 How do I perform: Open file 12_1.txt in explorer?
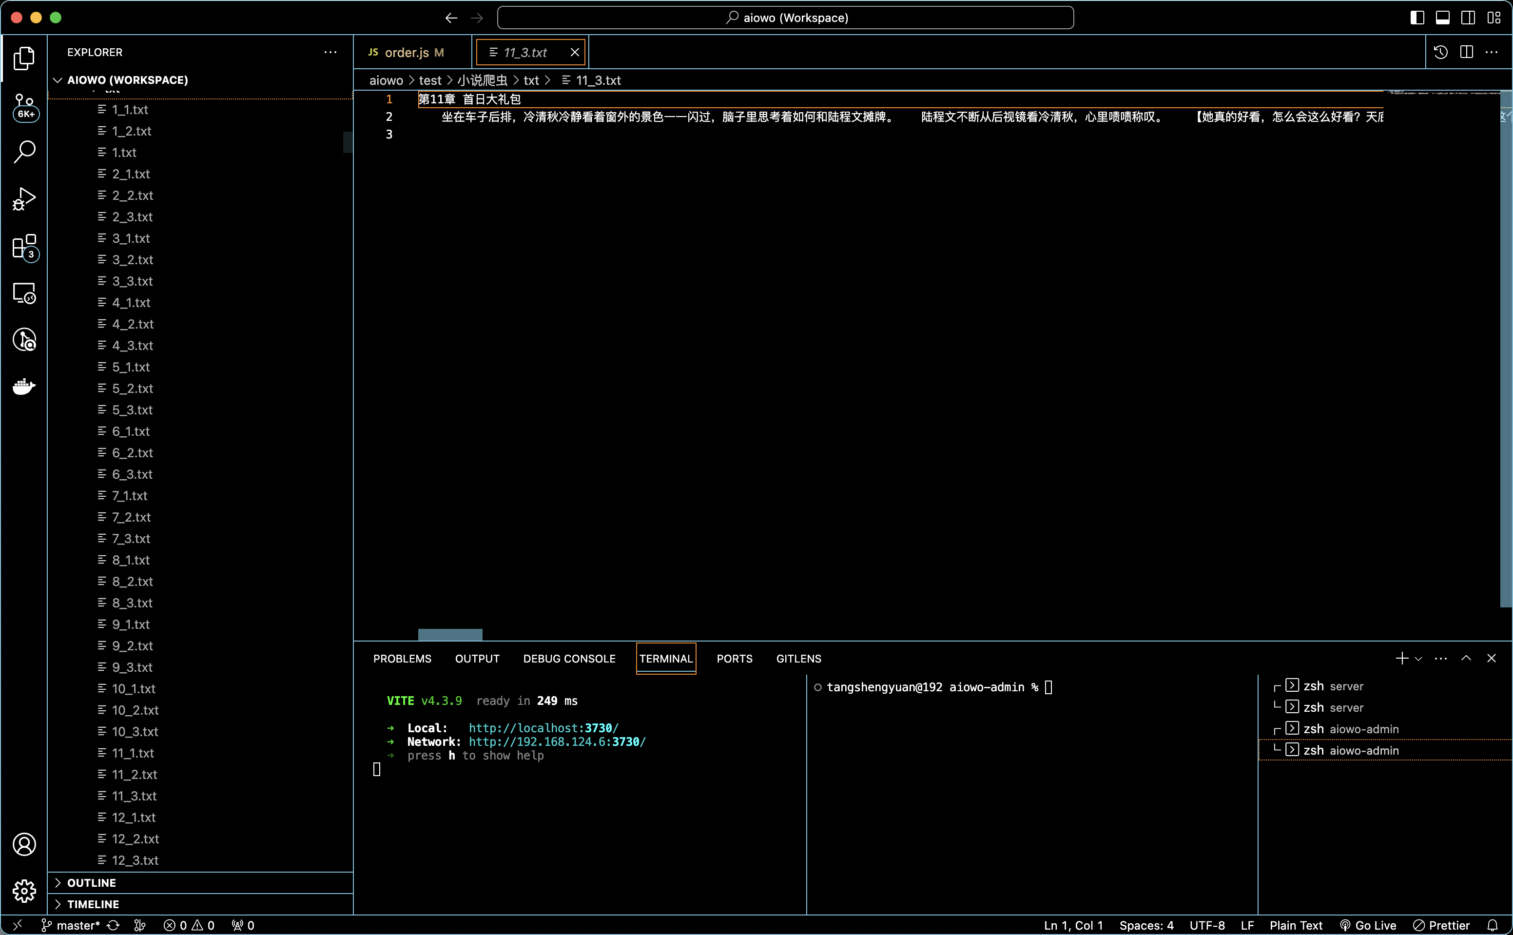tap(200, 817)
